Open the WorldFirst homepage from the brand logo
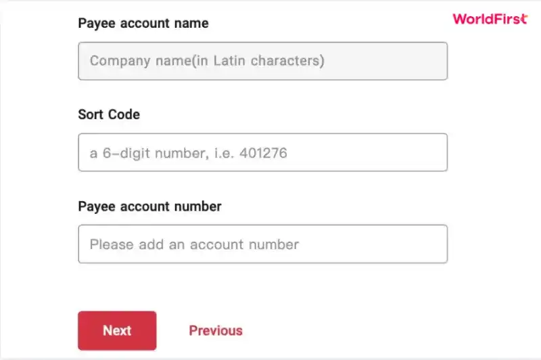The width and height of the screenshot is (541, 360). point(490,19)
